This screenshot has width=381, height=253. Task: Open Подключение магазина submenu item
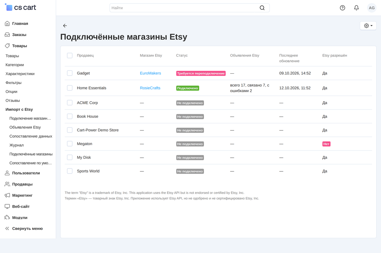(30, 118)
